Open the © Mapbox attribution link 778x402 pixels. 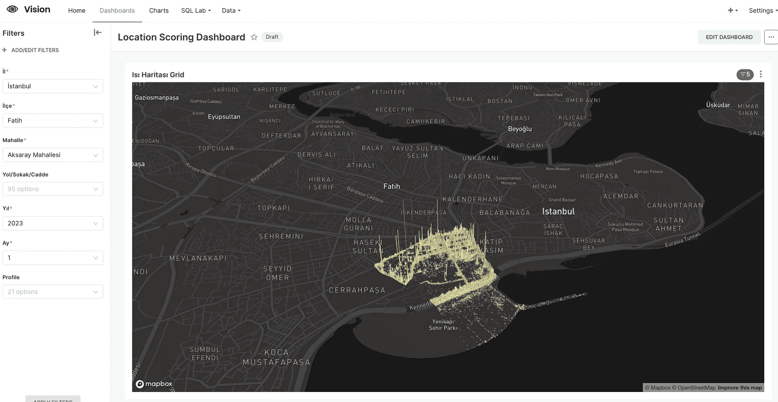click(x=658, y=387)
